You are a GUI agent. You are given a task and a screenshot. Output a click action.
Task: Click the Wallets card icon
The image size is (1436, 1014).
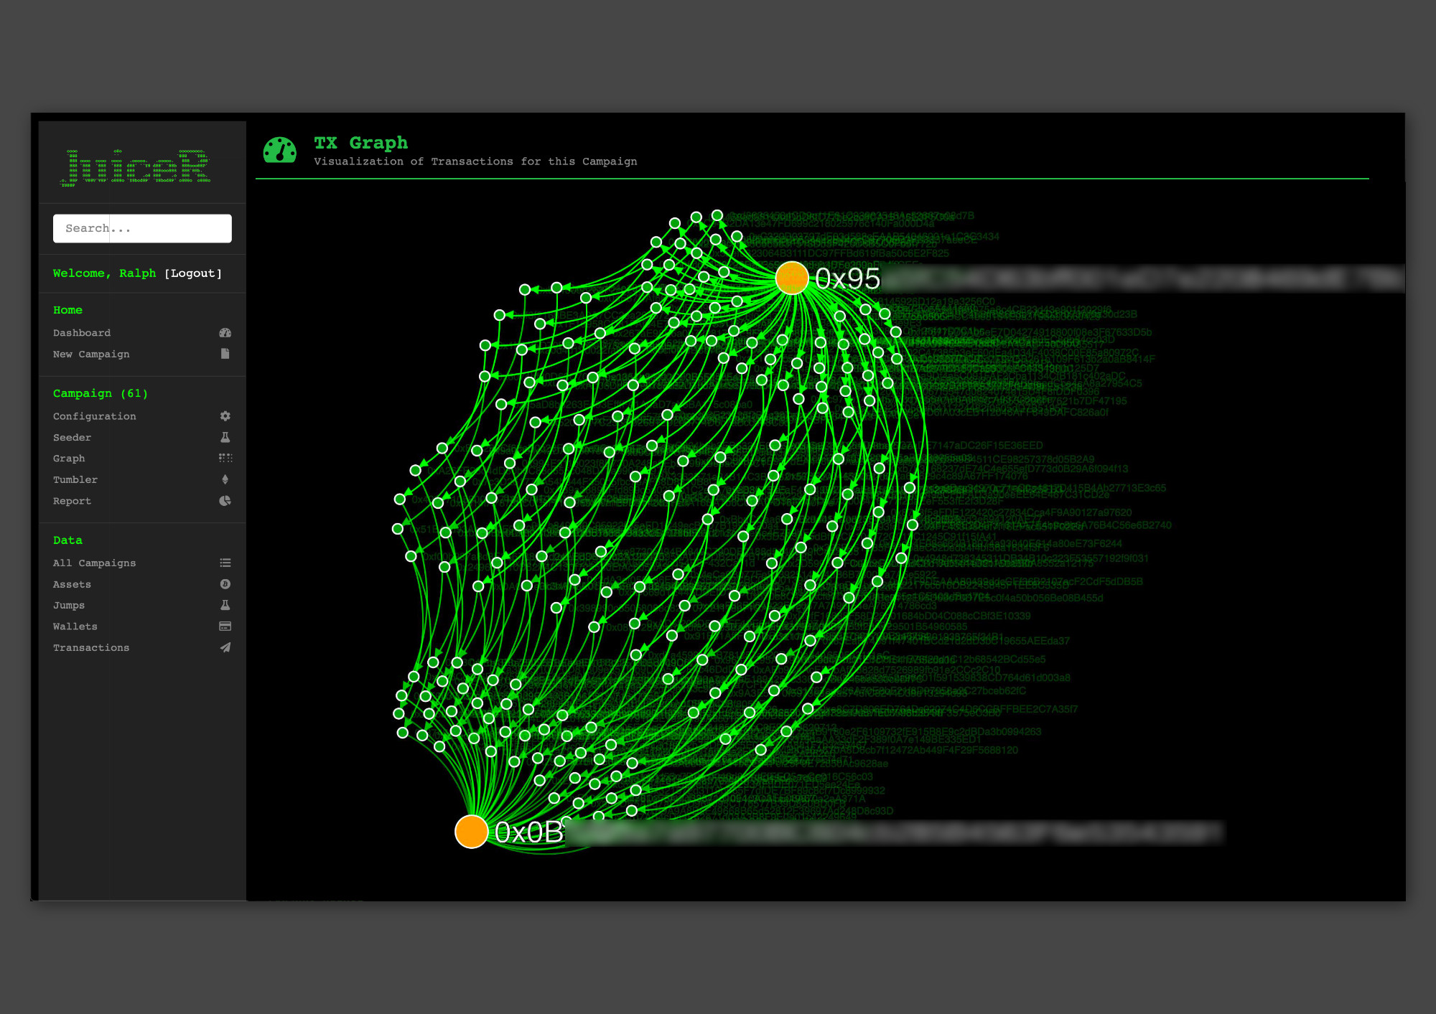click(x=225, y=626)
